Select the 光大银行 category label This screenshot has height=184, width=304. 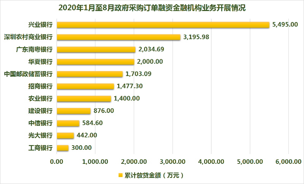tap(40, 135)
